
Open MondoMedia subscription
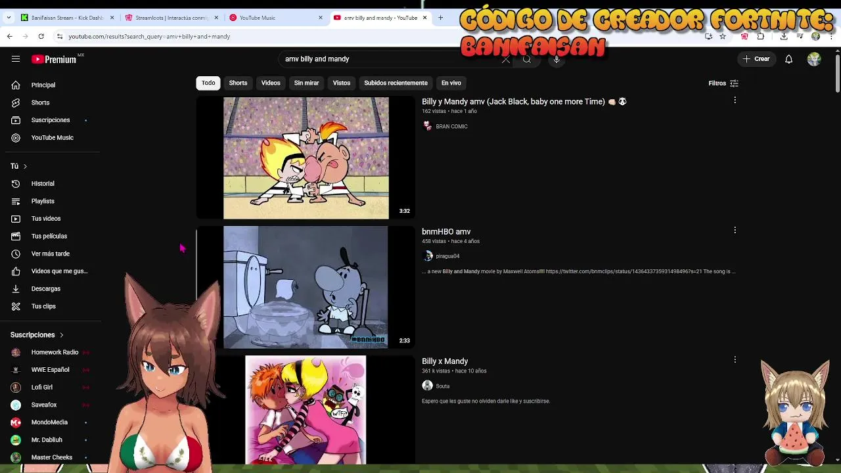[50, 422]
